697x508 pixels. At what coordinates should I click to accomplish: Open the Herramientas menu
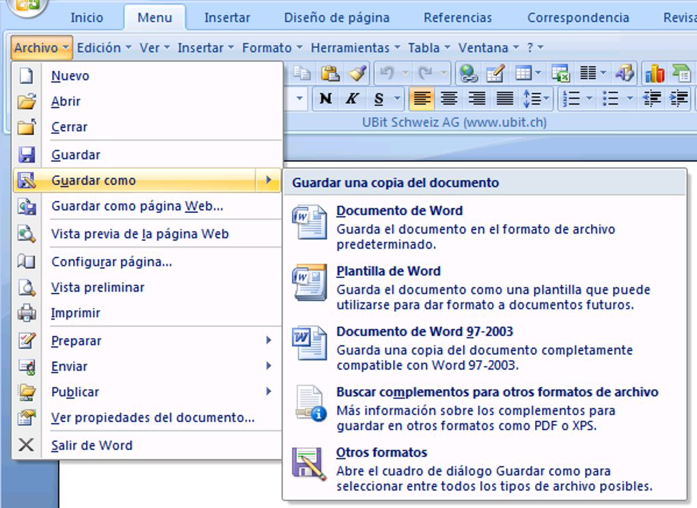pos(355,48)
